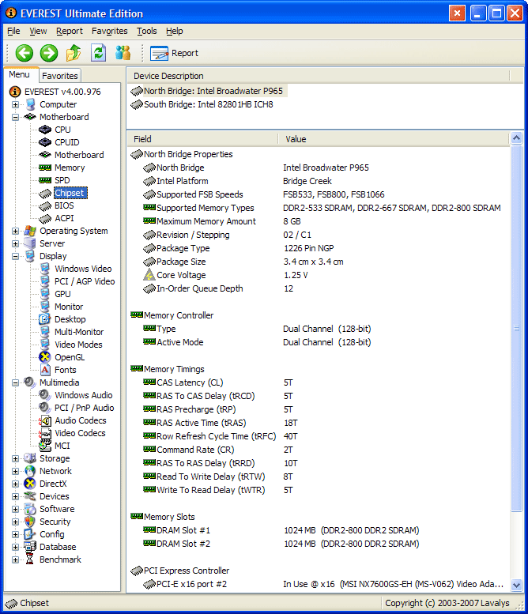Open the Tools menu
The width and height of the screenshot is (528, 614).
[x=147, y=31]
